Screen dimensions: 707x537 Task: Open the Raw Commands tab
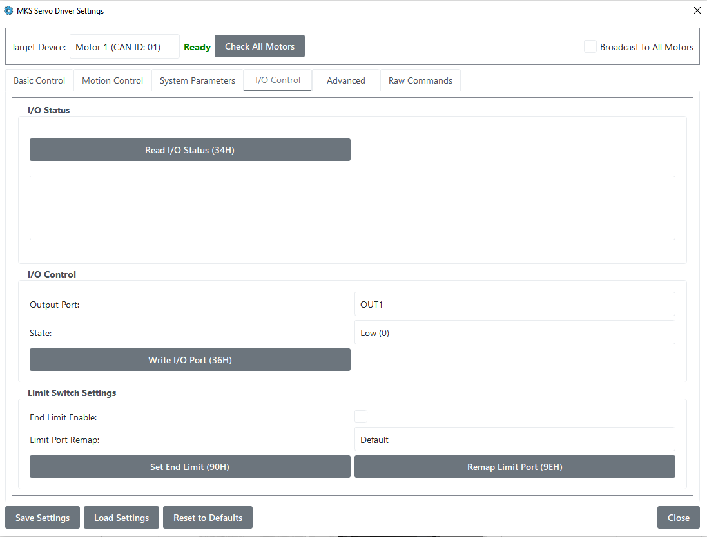pyautogui.click(x=420, y=80)
